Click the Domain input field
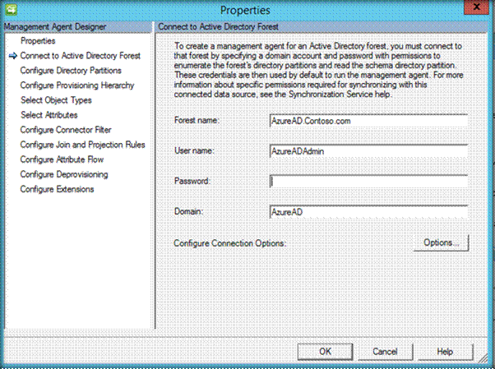 368,212
